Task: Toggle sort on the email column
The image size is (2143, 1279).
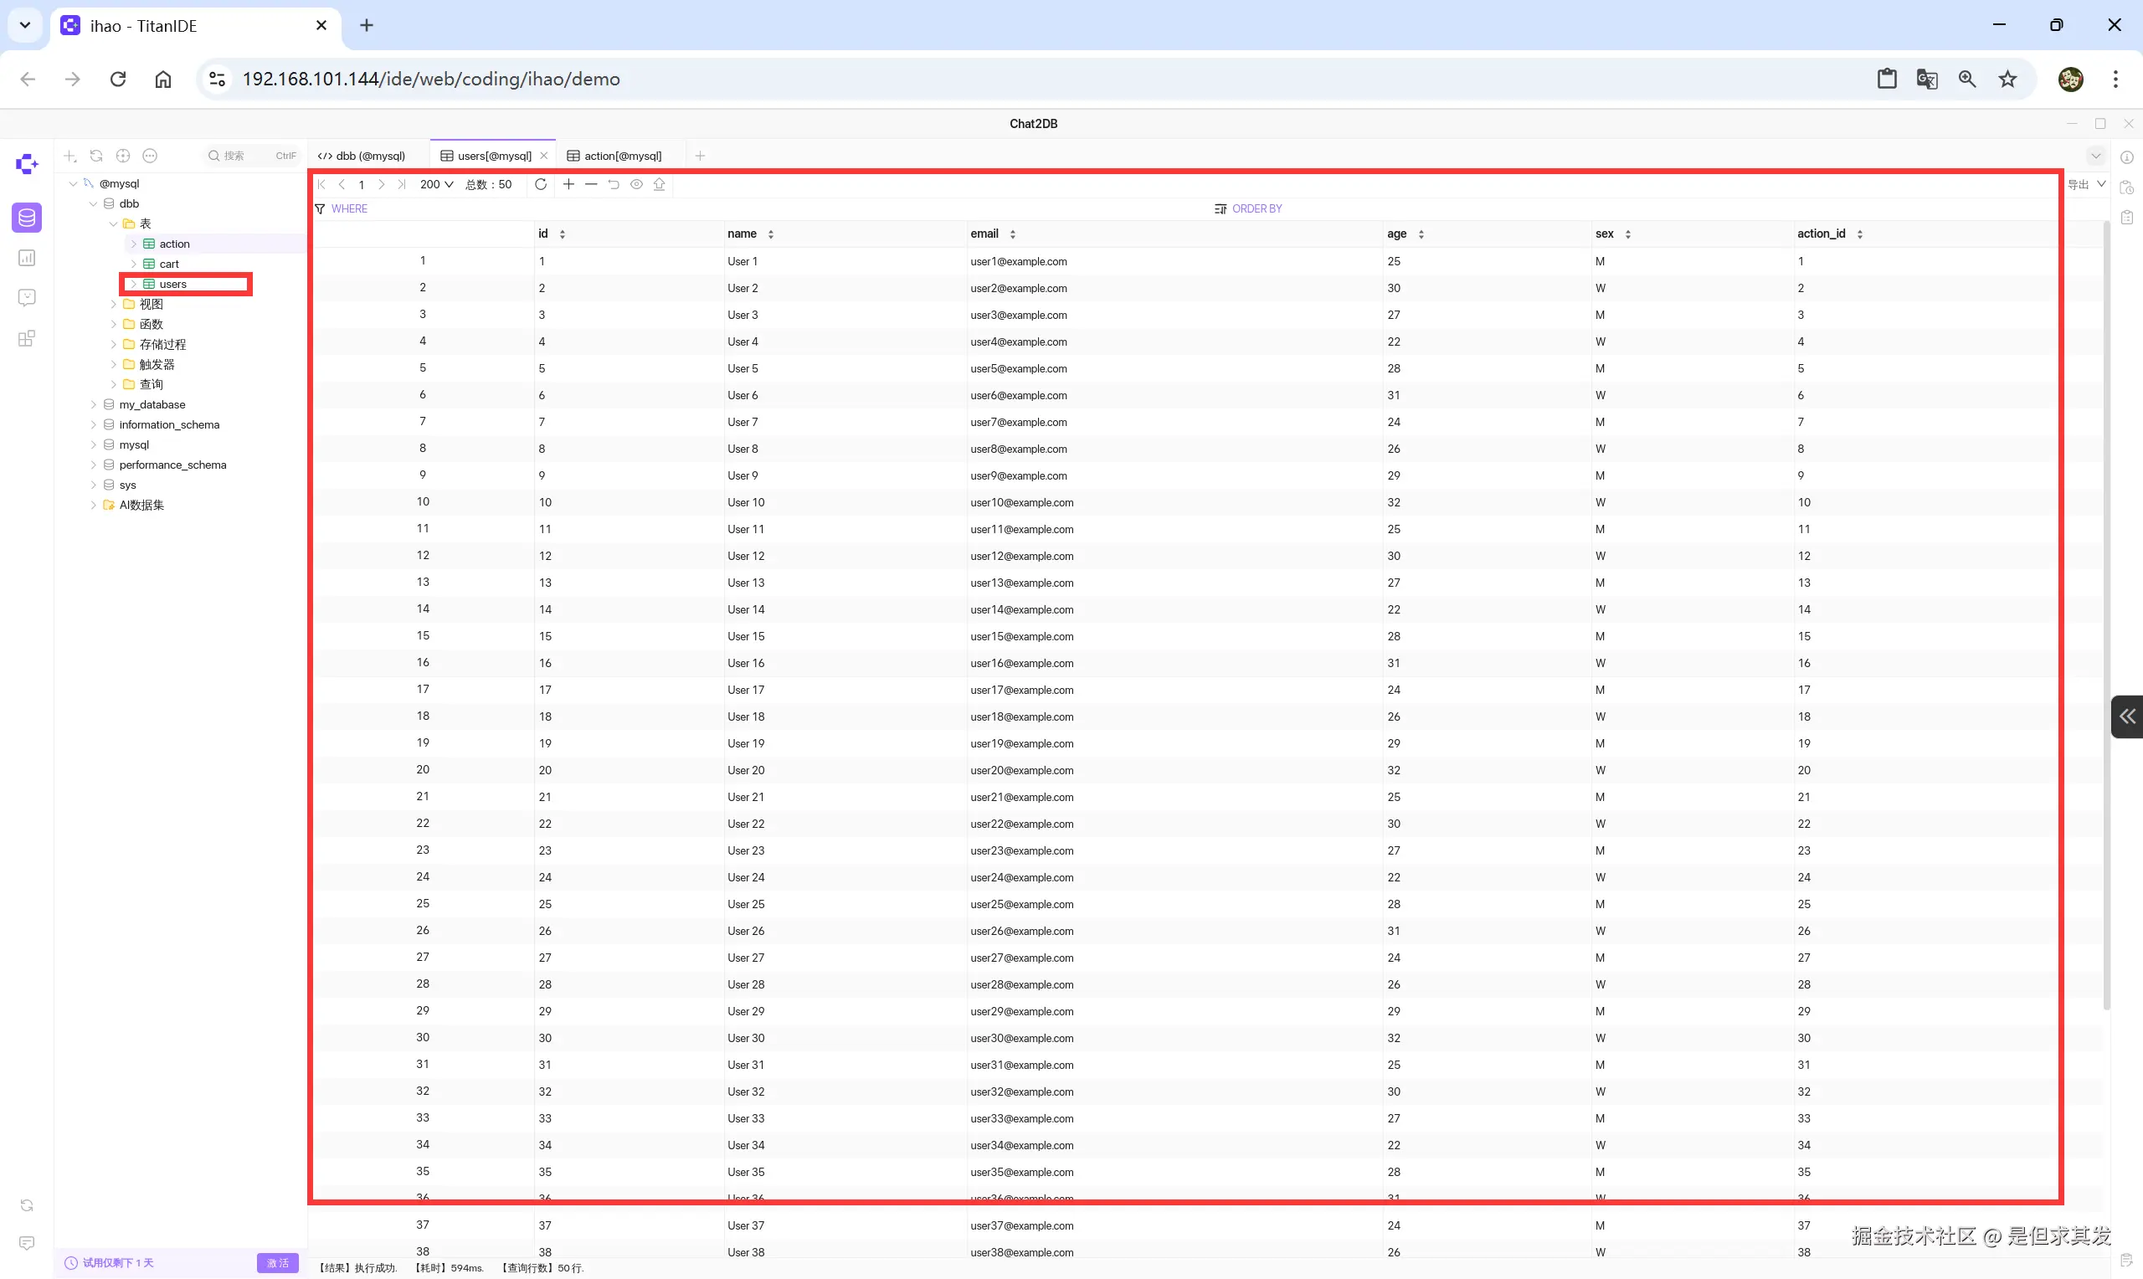Action: 1012,234
